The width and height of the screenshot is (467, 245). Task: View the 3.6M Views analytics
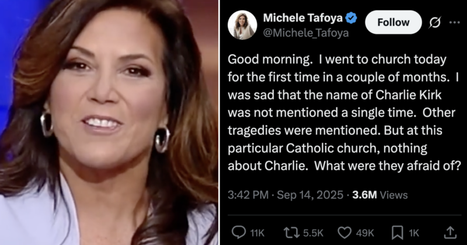[x=380, y=195]
